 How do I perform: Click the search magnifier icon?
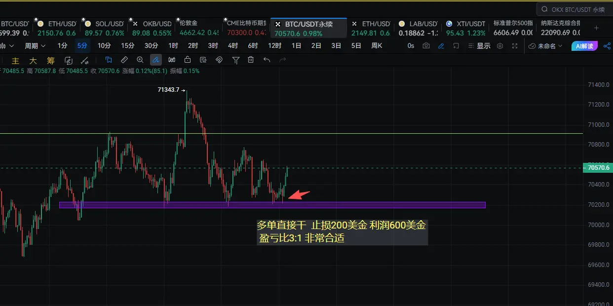(x=544, y=9)
